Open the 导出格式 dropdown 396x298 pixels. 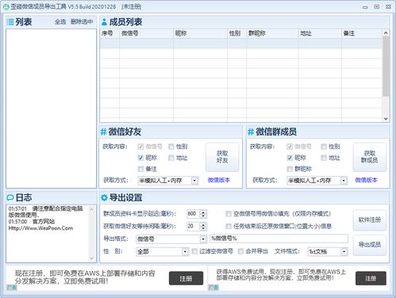click(x=171, y=239)
